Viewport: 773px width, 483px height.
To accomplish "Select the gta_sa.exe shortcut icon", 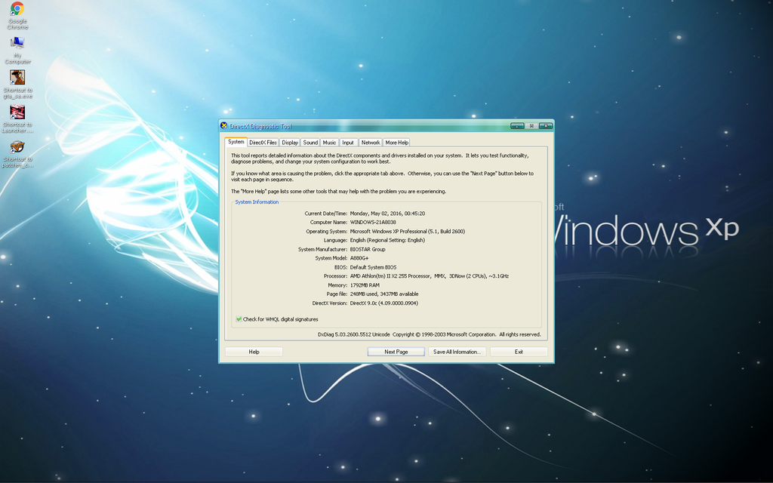I will (x=17, y=77).
